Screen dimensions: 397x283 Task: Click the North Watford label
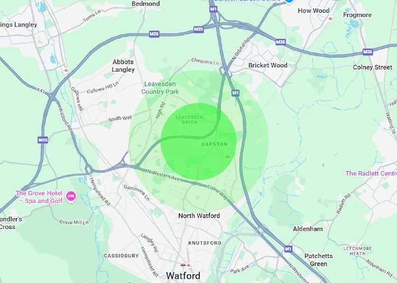(x=199, y=216)
